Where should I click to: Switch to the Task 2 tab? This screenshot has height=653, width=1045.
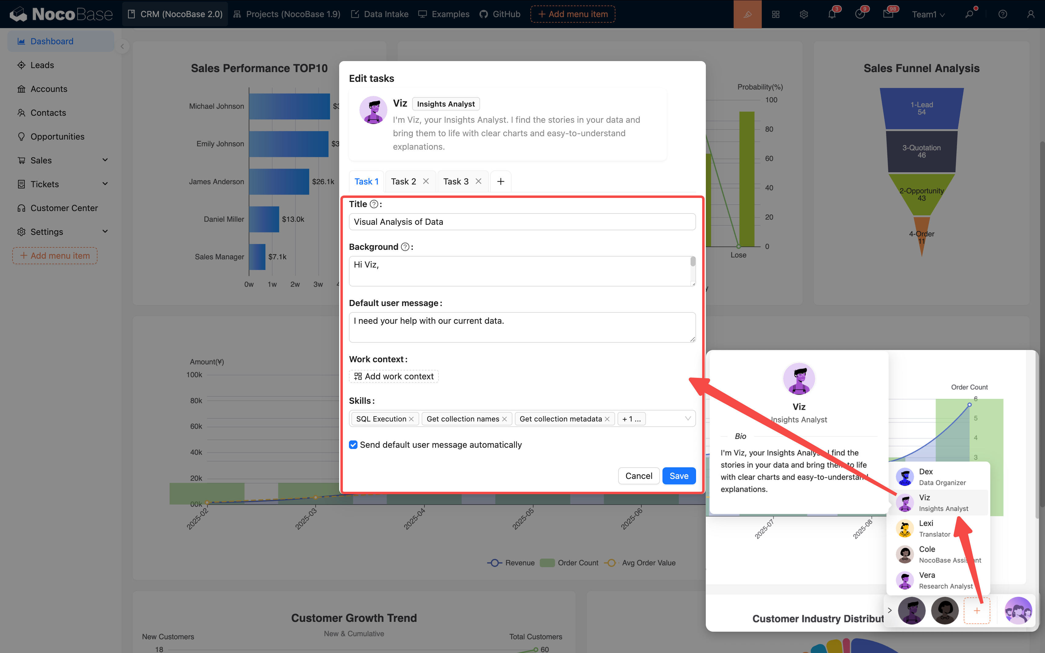pos(403,181)
